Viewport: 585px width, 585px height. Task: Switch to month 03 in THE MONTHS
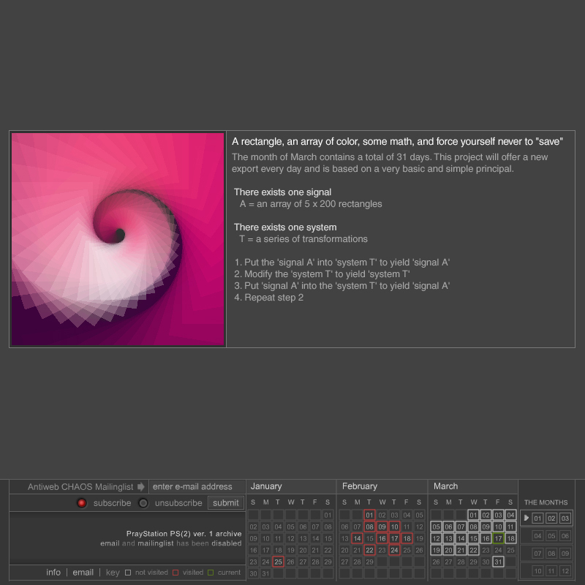point(565,518)
